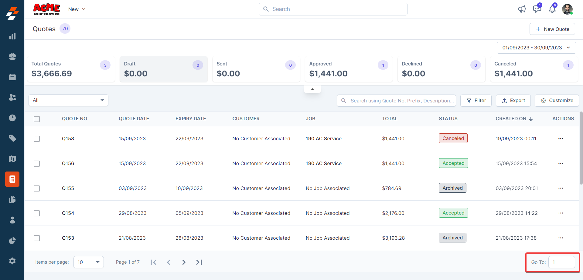This screenshot has height=280, width=583.
Task: Open actions menu for quote Q156
Action: 561,163
